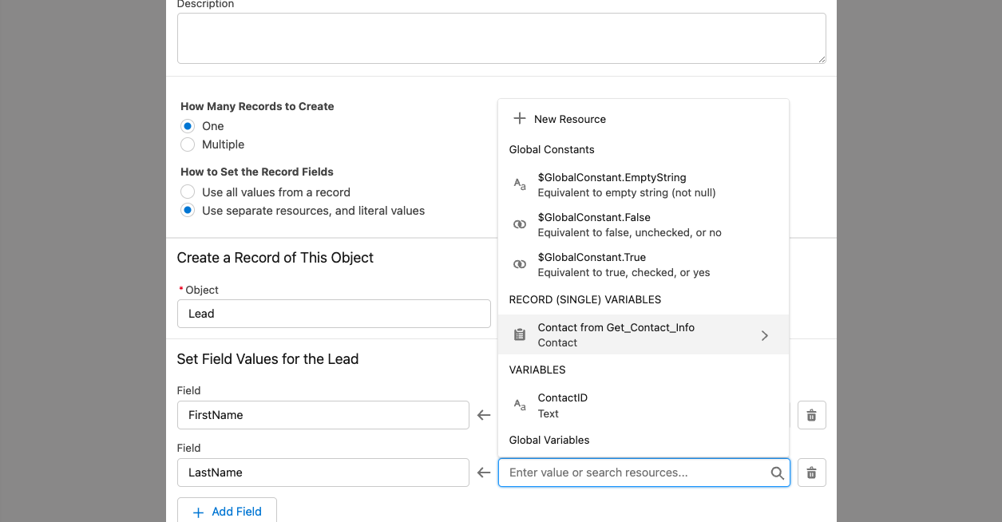Click into the Description text area

pos(501,38)
